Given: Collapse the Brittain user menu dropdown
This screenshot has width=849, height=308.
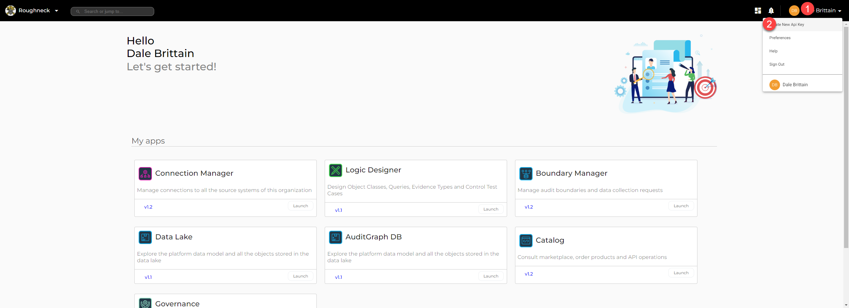Looking at the screenshot, I should (x=839, y=11).
